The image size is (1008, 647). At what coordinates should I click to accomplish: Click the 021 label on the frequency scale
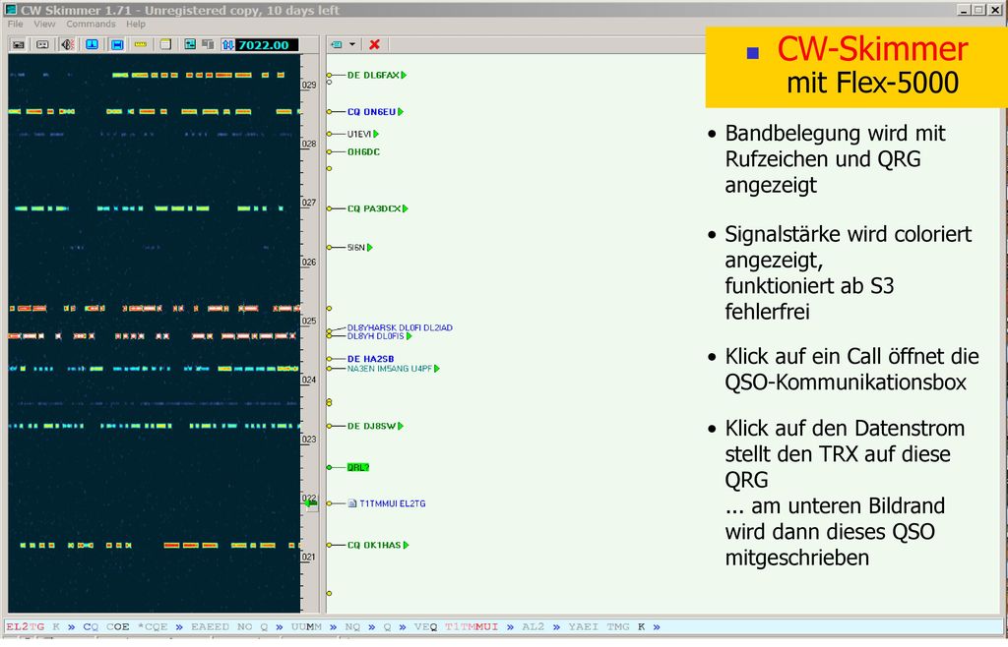coord(308,558)
